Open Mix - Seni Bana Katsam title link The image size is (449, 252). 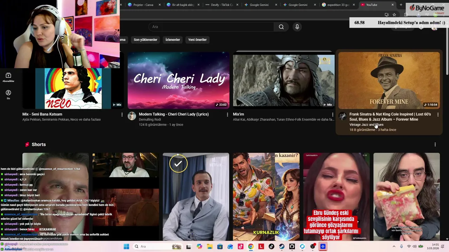tap(42, 114)
